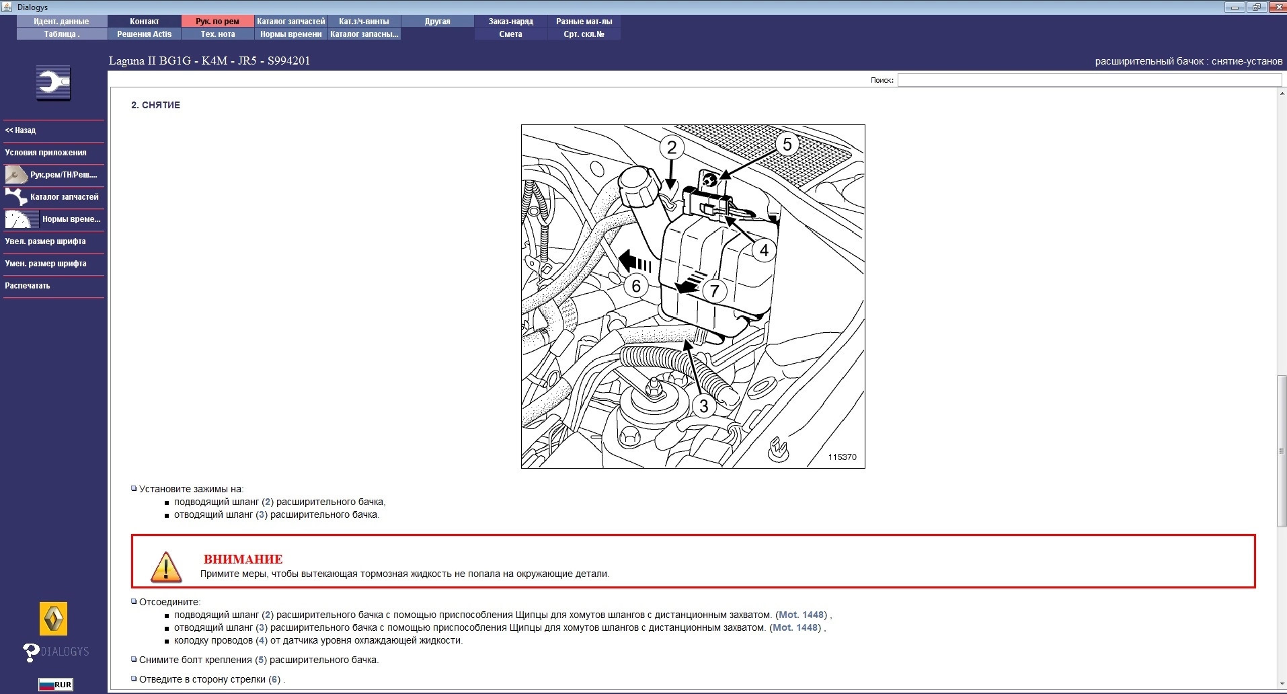The width and height of the screenshot is (1287, 694).
Task: Click the 2. СНЯТИЕ section heading
Action: pos(155,105)
